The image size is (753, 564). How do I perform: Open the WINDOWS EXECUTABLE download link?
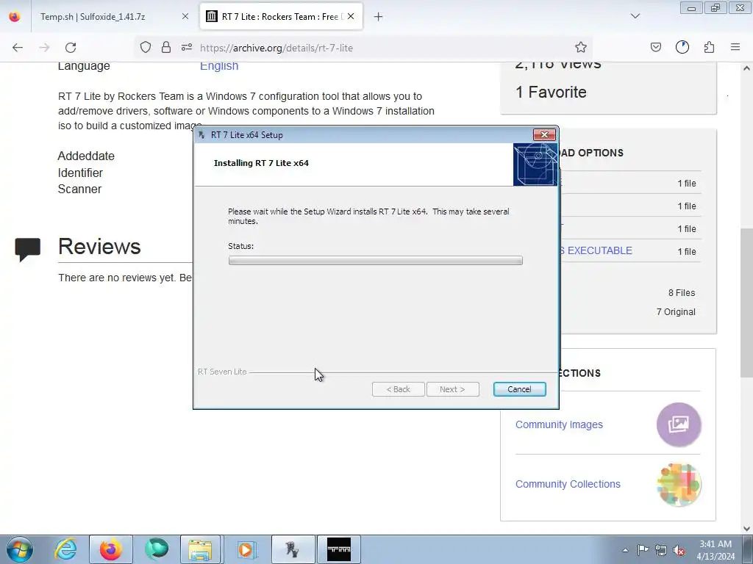point(596,251)
